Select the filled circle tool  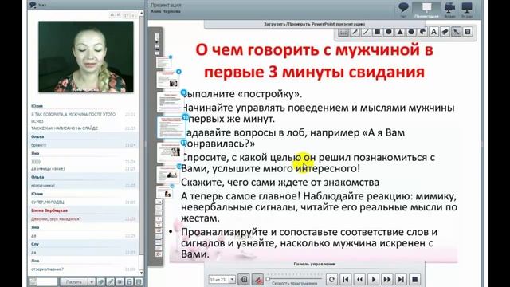tap(389, 32)
